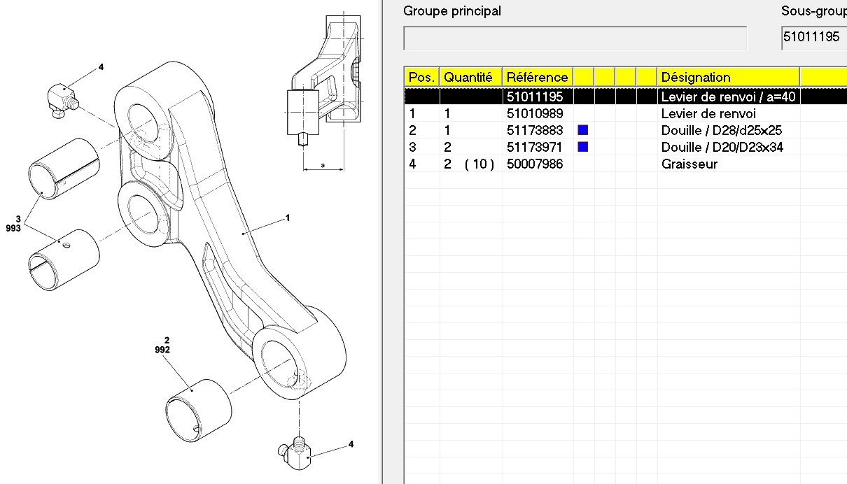847x484 pixels.
Task: Select row with reference 51010989
Action: pos(626,113)
